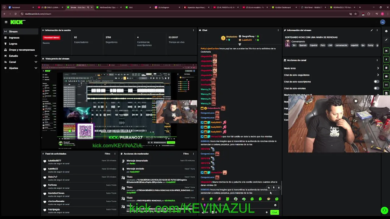Open Acciones de moderador three-dot menu
The width and height of the screenshot is (390, 219).
point(193,154)
